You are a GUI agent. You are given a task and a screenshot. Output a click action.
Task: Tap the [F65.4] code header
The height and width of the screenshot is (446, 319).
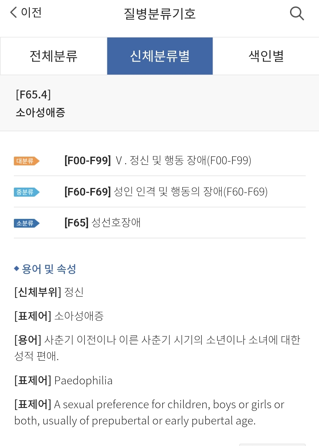tap(33, 95)
